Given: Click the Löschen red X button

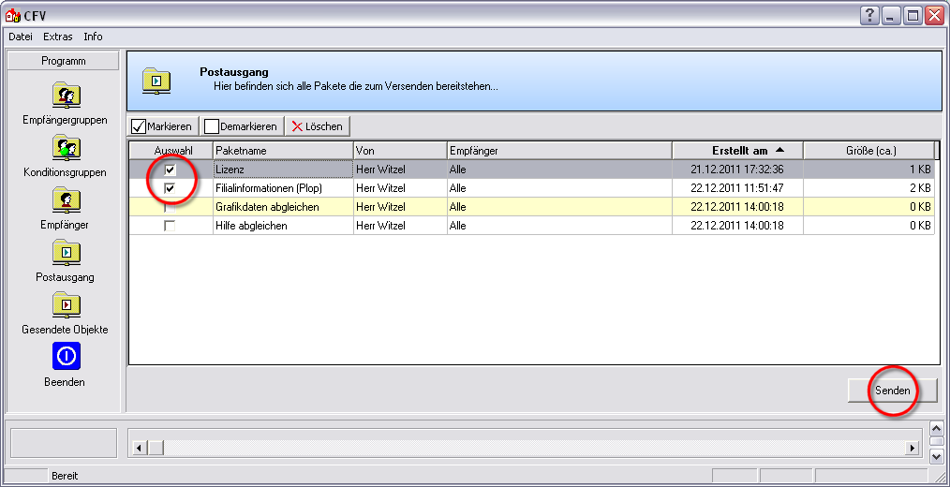Looking at the screenshot, I should (x=318, y=126).
